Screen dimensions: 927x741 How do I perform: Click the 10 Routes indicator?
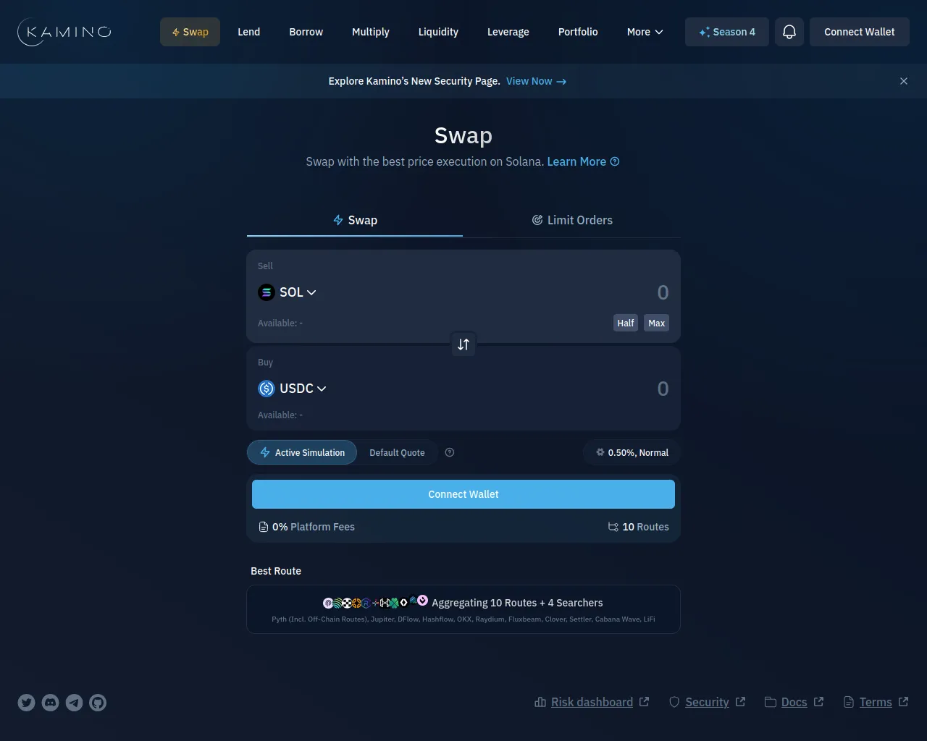(639, 527)
